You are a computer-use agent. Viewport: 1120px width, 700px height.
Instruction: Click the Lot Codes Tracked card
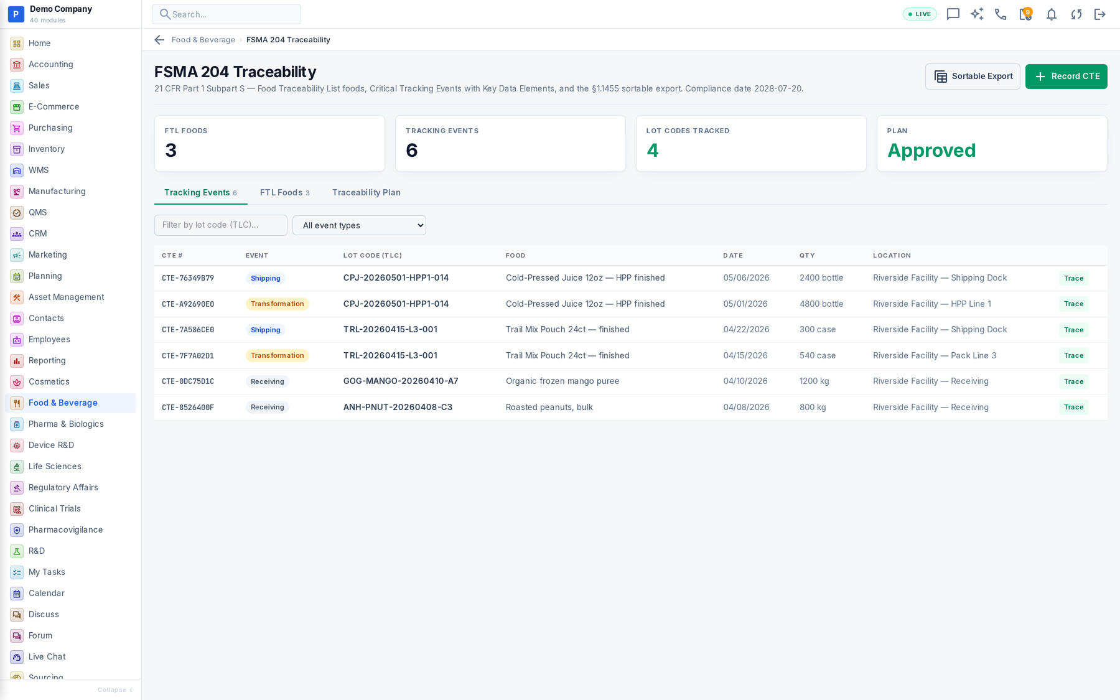pyautogui.click(x=751, y=143)
